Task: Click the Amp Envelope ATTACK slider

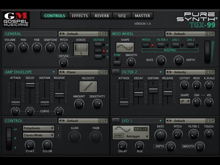Action: 15,102
